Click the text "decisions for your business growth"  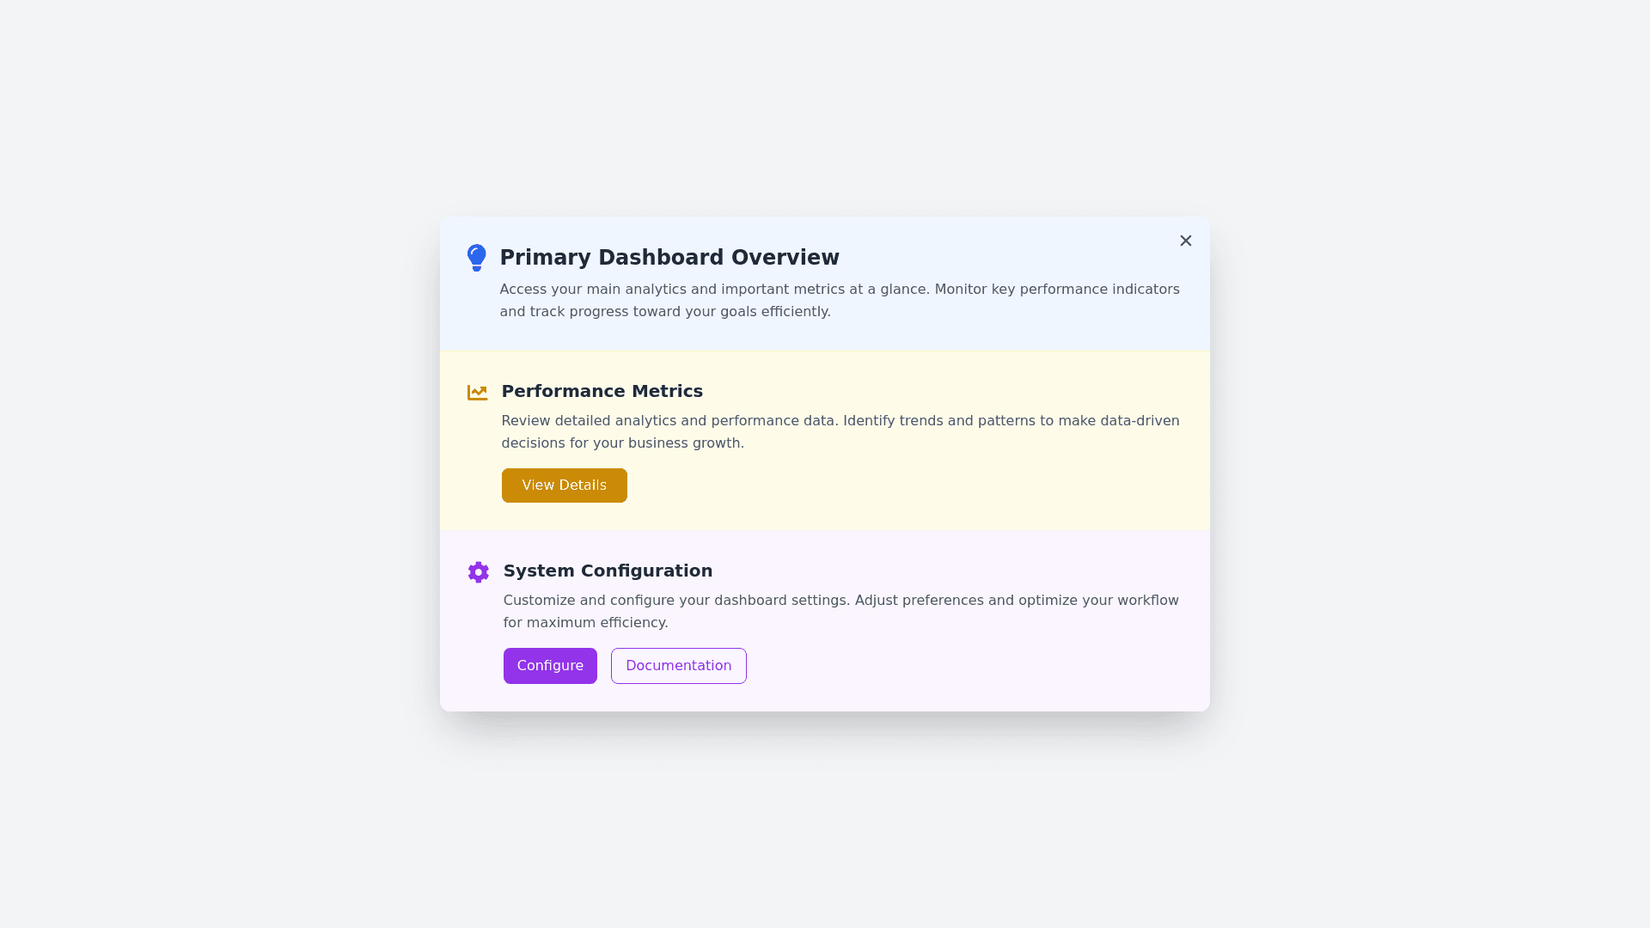tap(622, 443)
